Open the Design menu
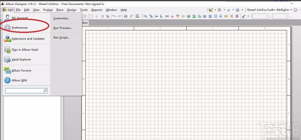Image resolution: width=301 pixels, height=140 pixels. pos(72,10)
